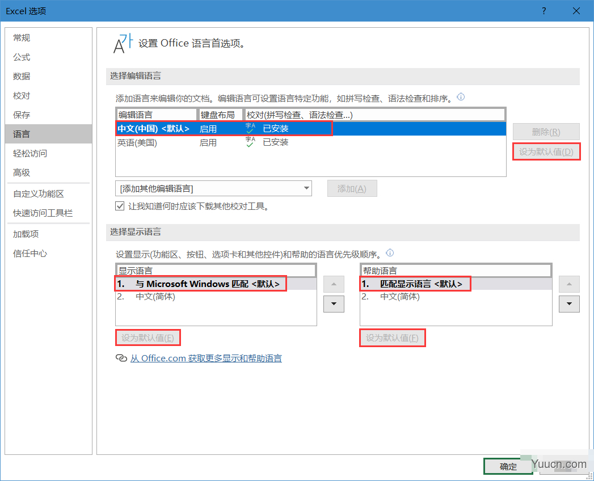Click the 设为默认值(F) button

pyautogui.click(x=392, y=337)
